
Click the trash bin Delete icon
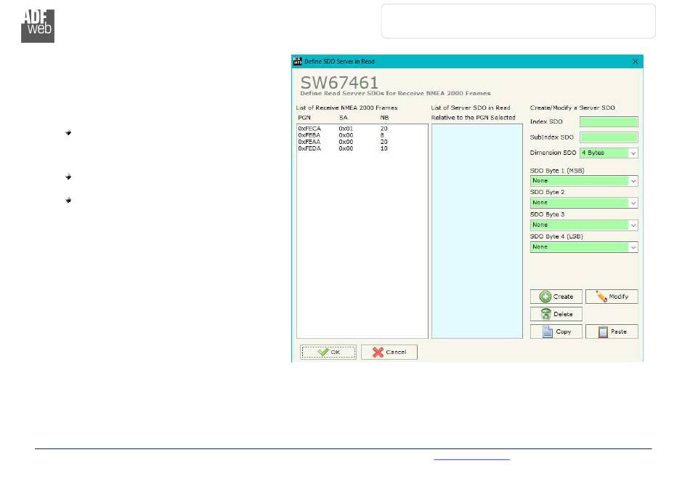click(x=545, y=314)
